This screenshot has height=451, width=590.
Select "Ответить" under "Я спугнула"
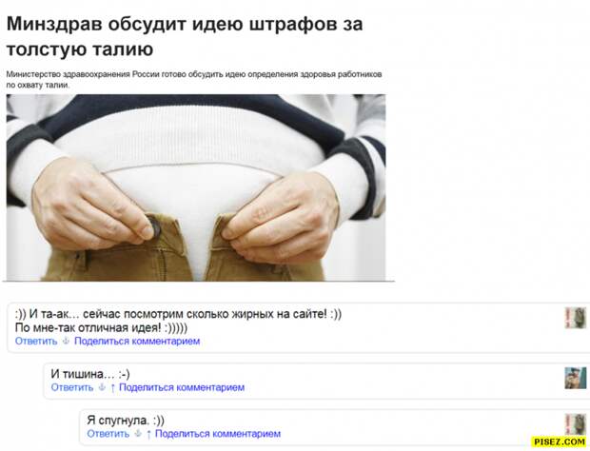click(x=108, y=433)
